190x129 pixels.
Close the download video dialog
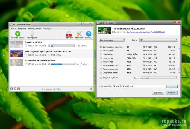[177, 22]
